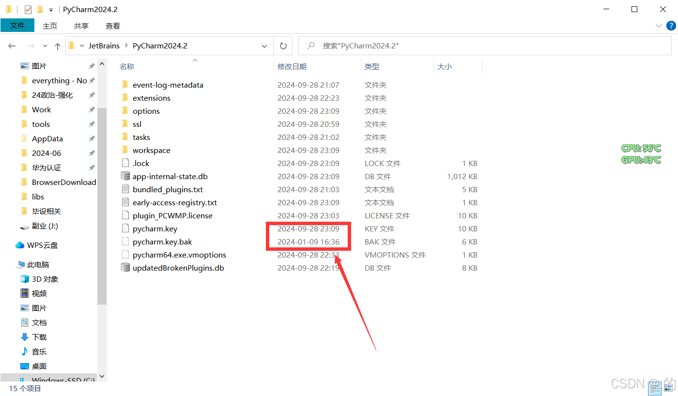Switch to the 共享 ribbon tab
678x396 pixels.
pos(81,26)
